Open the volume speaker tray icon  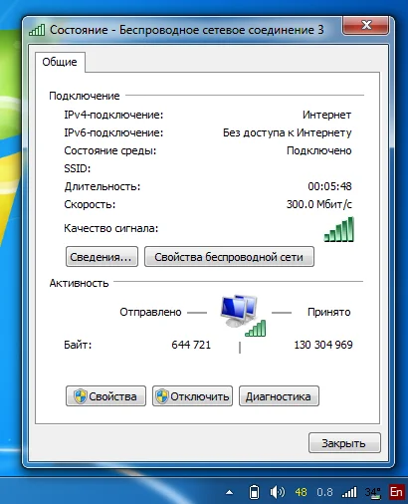[x=277, y=492]
